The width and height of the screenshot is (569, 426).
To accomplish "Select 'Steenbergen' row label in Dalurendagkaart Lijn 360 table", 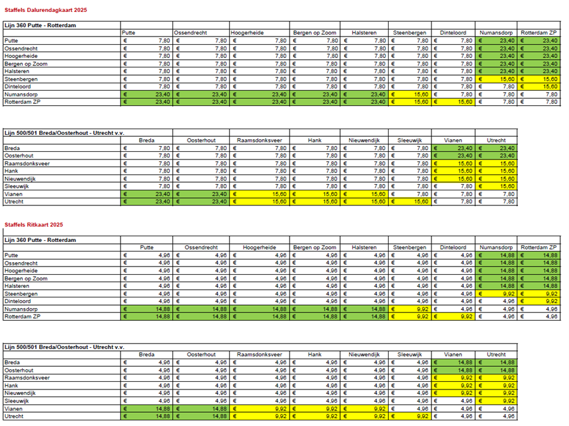I will (x=21, y=79).
